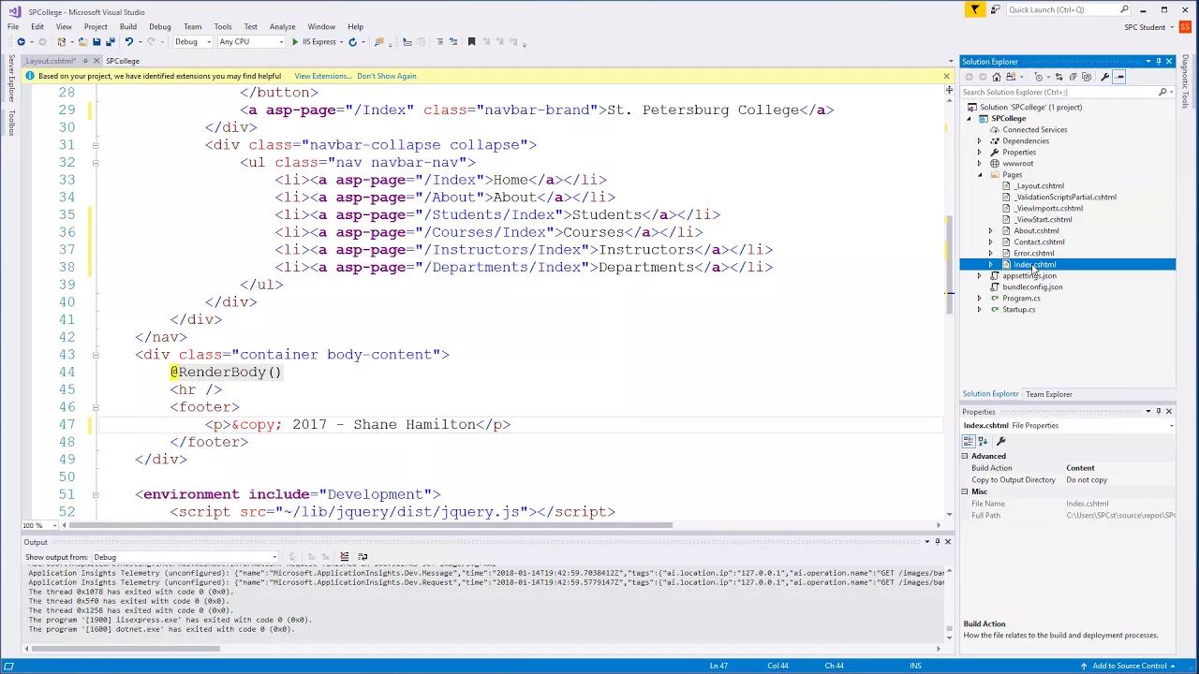This screenshot has width=1199, height=674.
Task: Click the Open File toolbar icon
Action: coord(83,41)
